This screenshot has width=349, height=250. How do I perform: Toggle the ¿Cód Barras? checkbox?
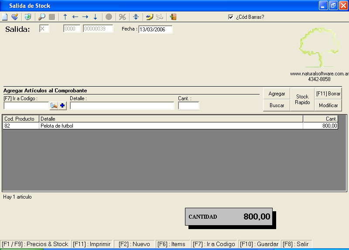coord(231,17)
